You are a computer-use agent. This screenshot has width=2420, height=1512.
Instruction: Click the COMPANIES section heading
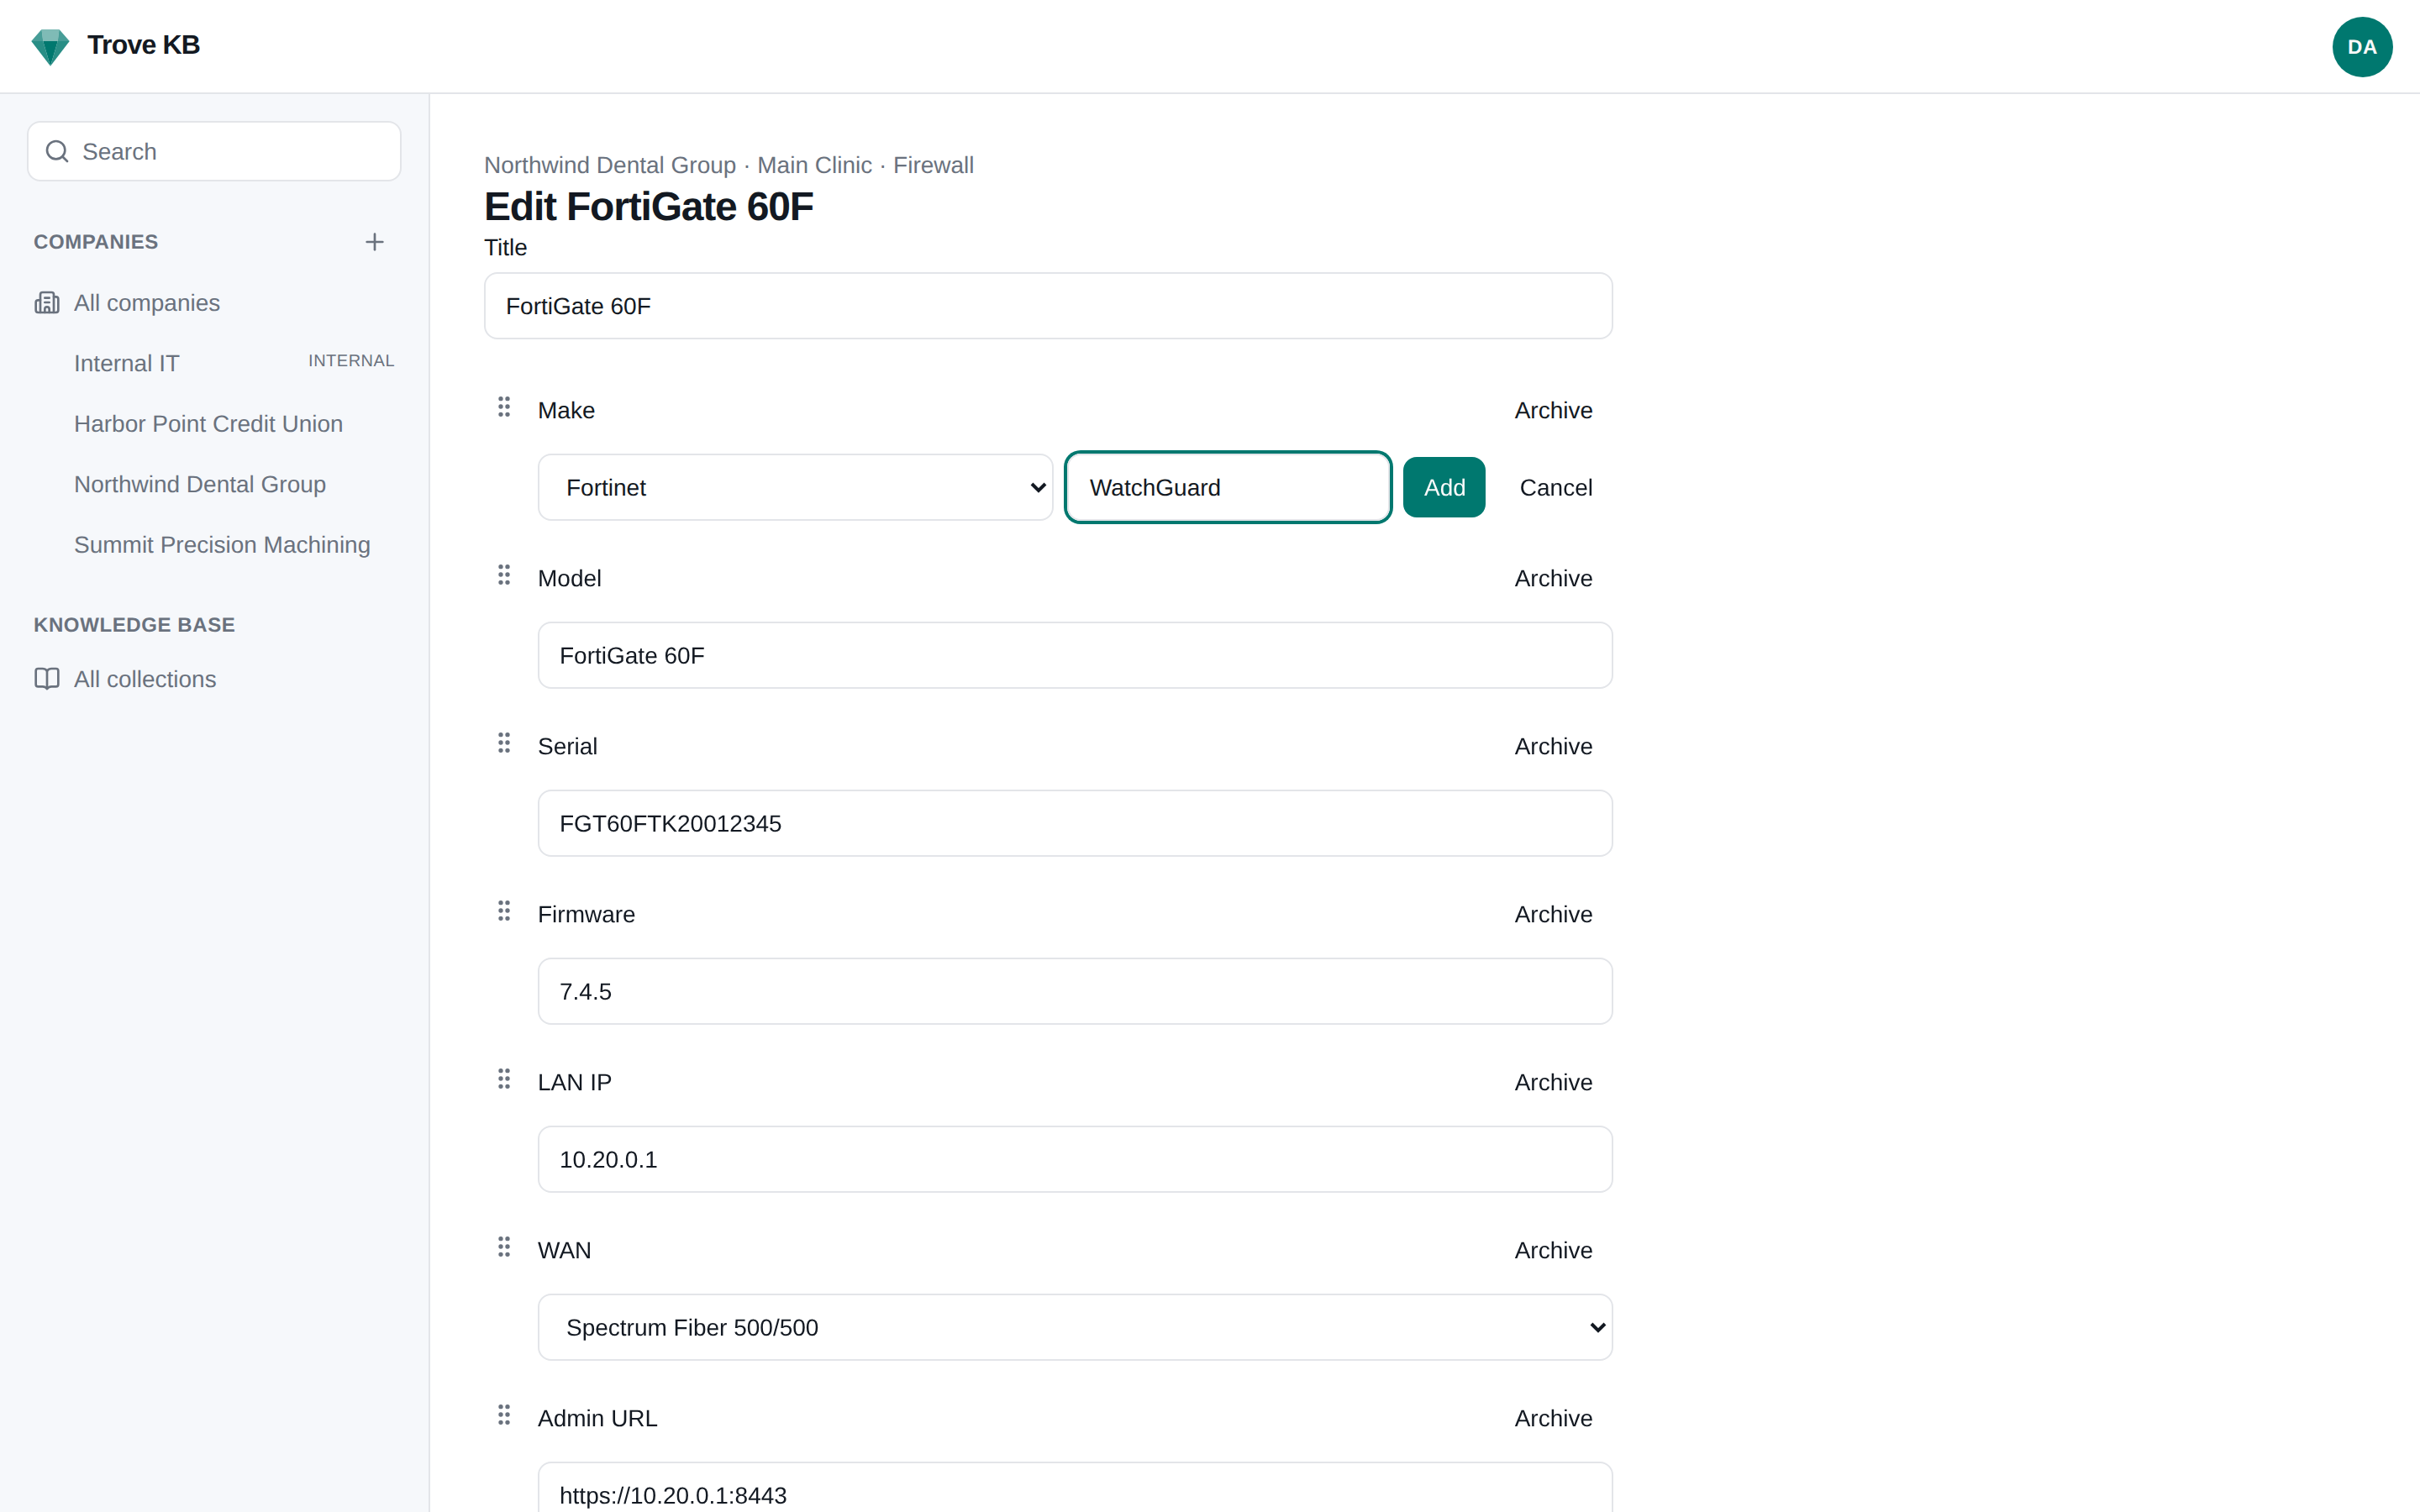click(96, 242)
